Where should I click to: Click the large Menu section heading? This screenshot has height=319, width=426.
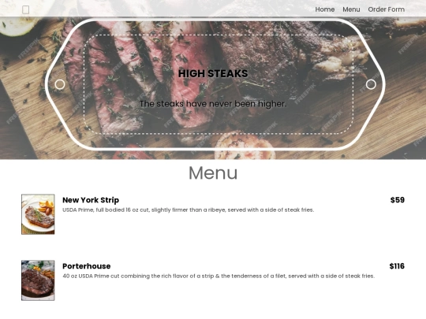(x=213, y=173)
